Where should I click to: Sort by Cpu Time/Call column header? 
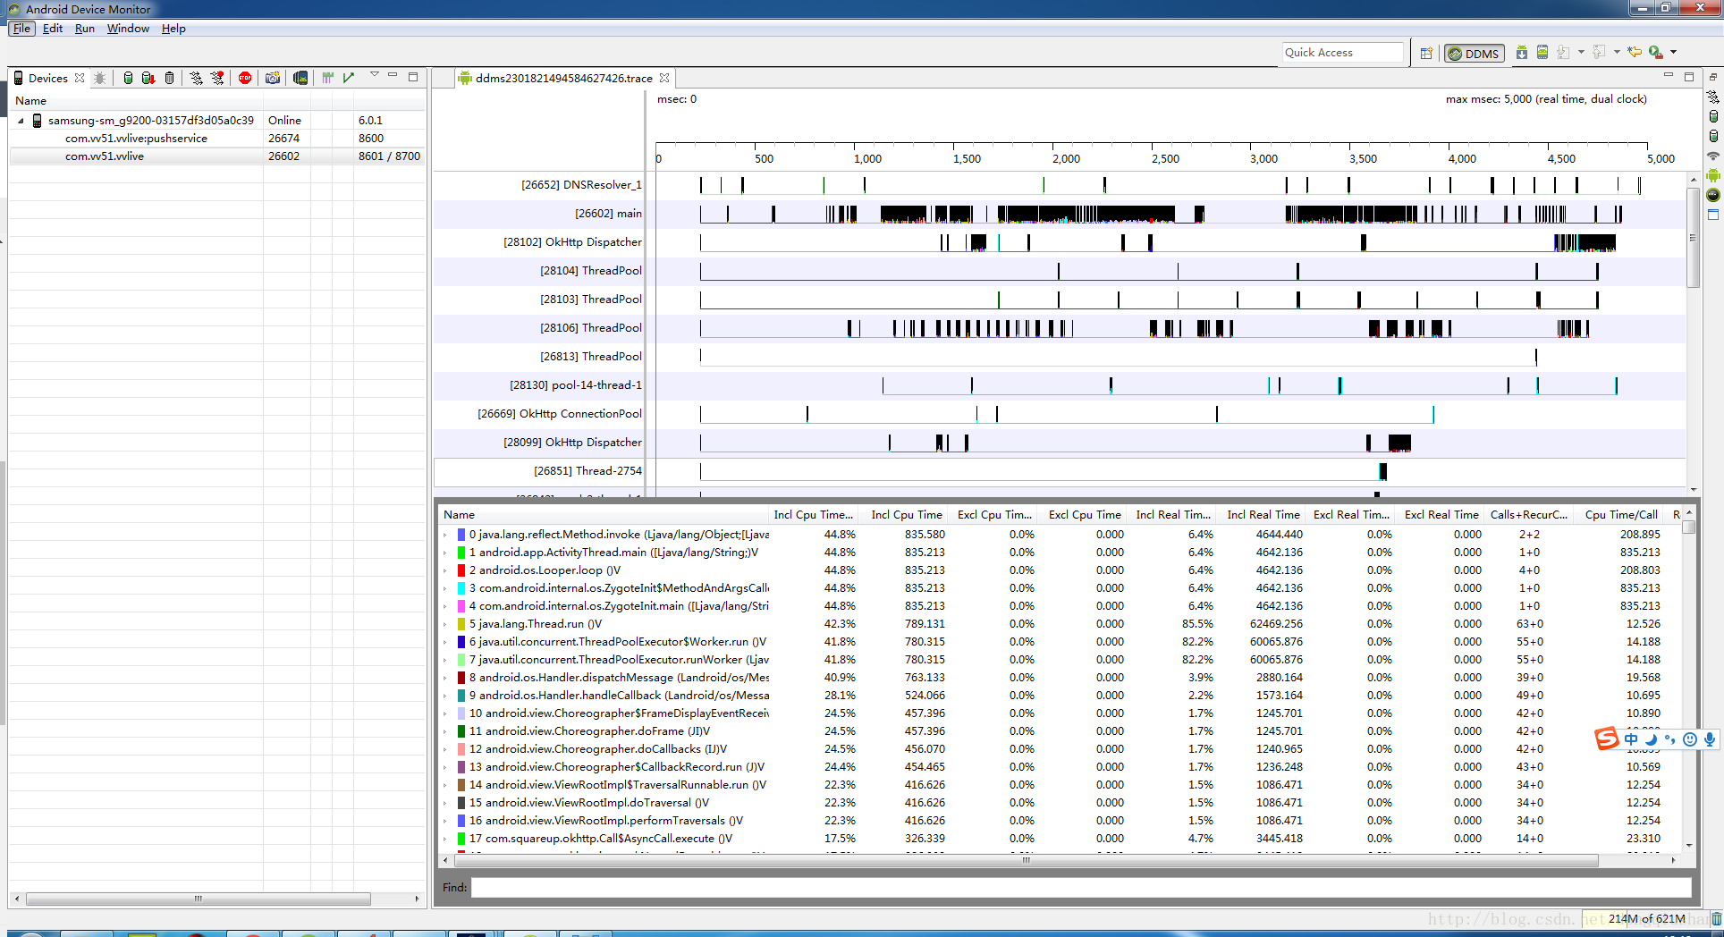1621,515
